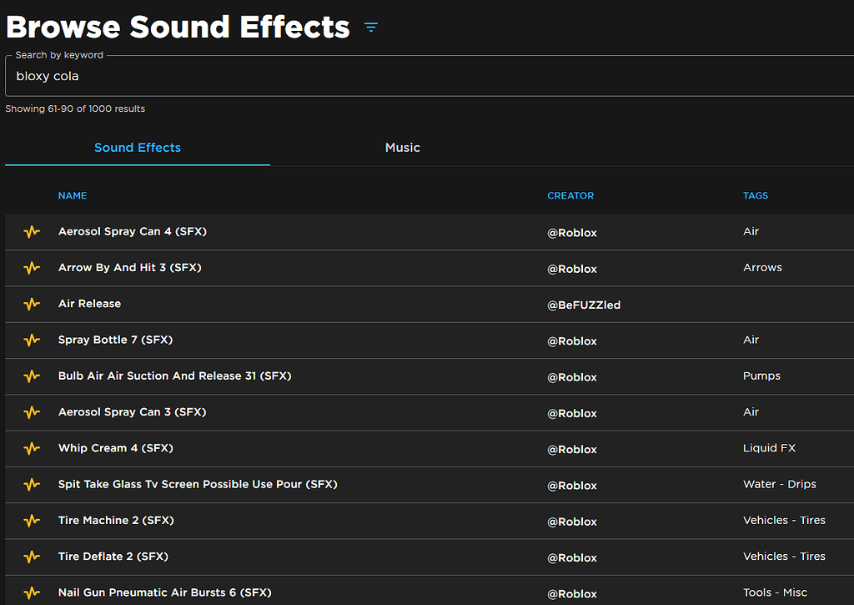Play the Aerosol Spray Can 4 sound
This screenshot has height=605, width=854.
coord(32,232)
